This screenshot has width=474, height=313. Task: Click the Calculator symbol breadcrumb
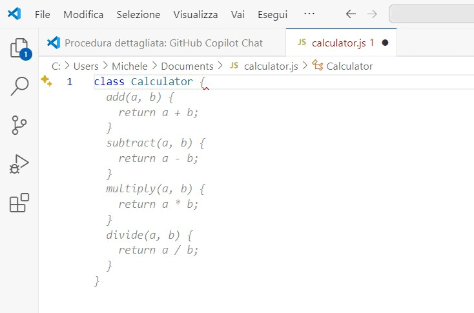pyautogui.click(x=349, y=66)
